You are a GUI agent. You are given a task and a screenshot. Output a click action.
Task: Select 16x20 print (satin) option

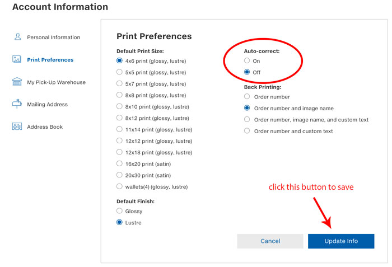point(119,163)
